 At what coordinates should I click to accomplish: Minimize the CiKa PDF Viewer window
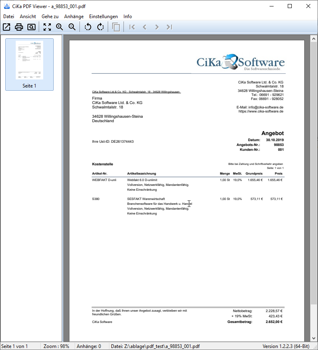[x=272, y=6]
